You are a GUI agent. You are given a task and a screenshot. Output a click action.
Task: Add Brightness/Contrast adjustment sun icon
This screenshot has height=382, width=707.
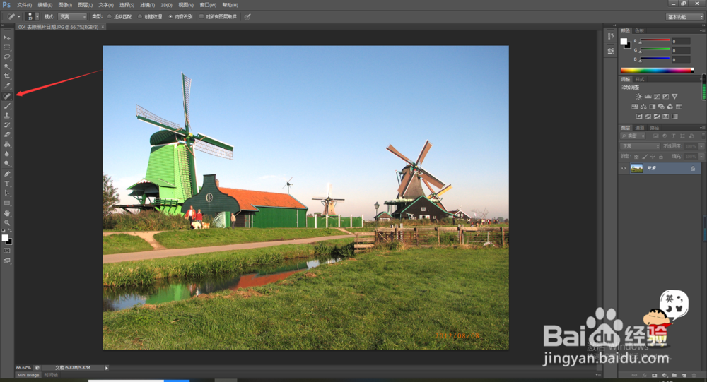(639, 97)
